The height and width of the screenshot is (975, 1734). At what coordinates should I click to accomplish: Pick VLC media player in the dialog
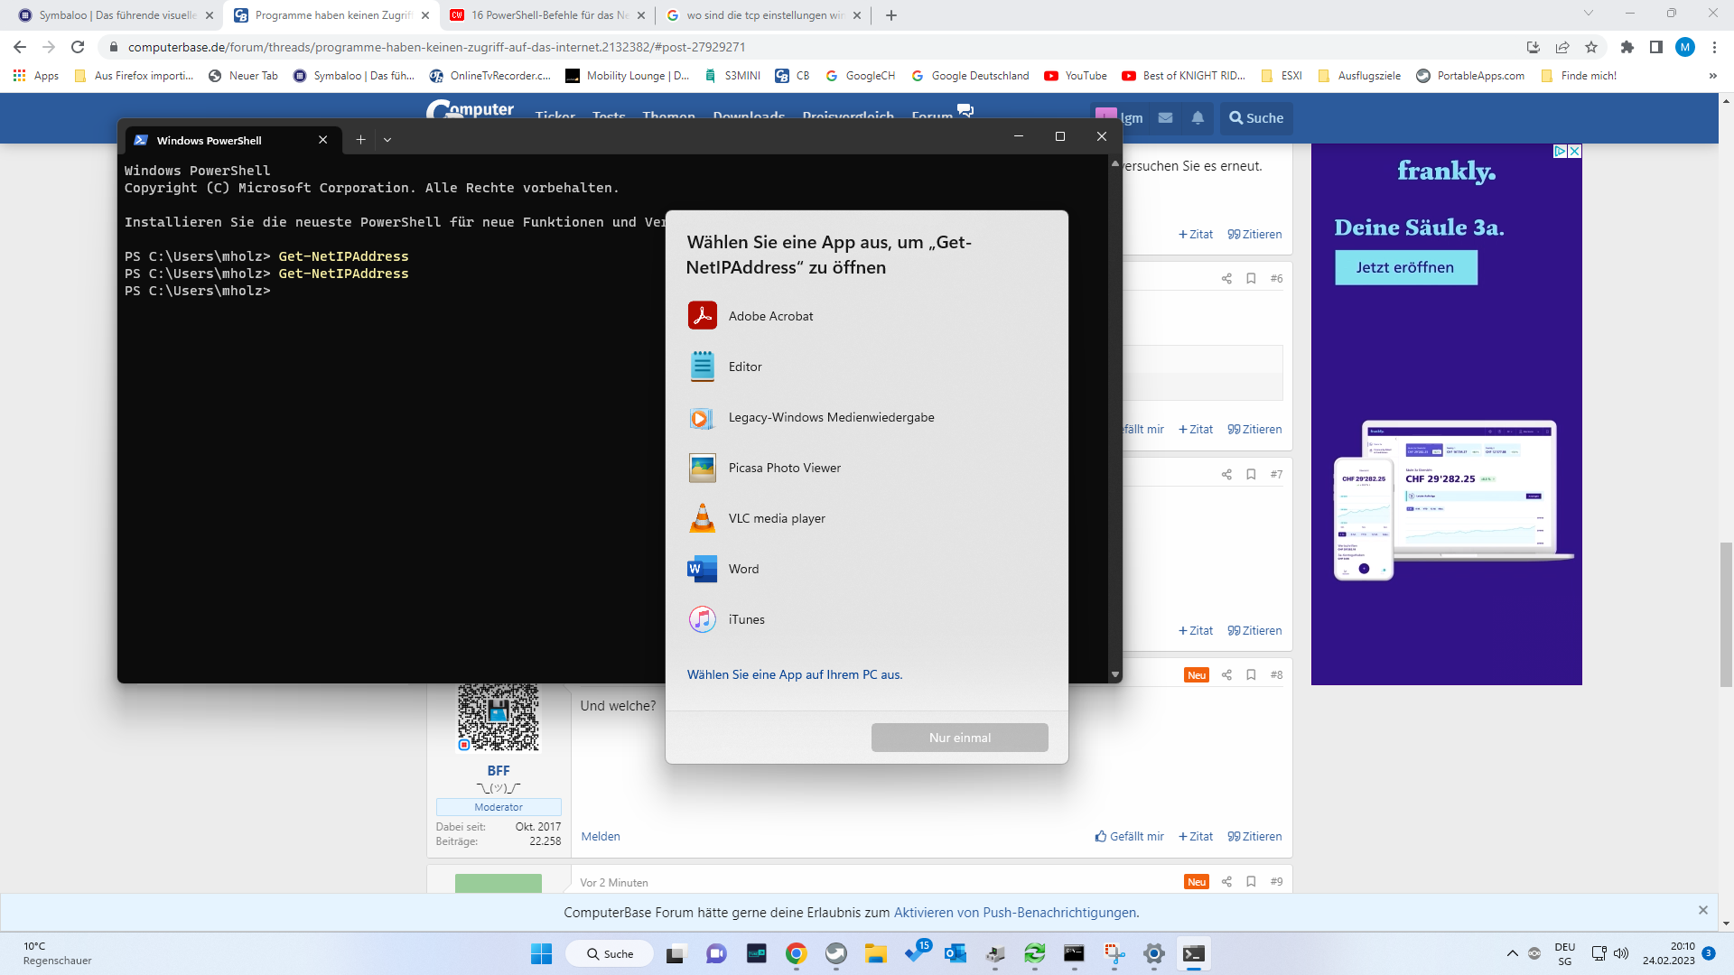click(776, 518)
